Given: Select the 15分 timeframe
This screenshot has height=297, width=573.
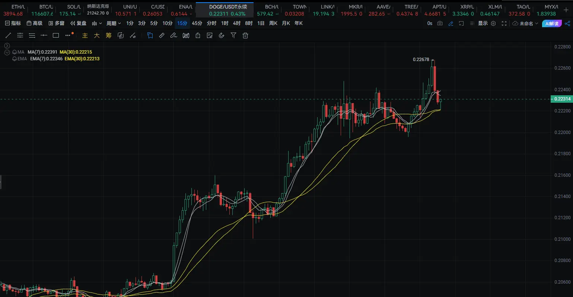Looking at the screenshot, I should point(182,23).
